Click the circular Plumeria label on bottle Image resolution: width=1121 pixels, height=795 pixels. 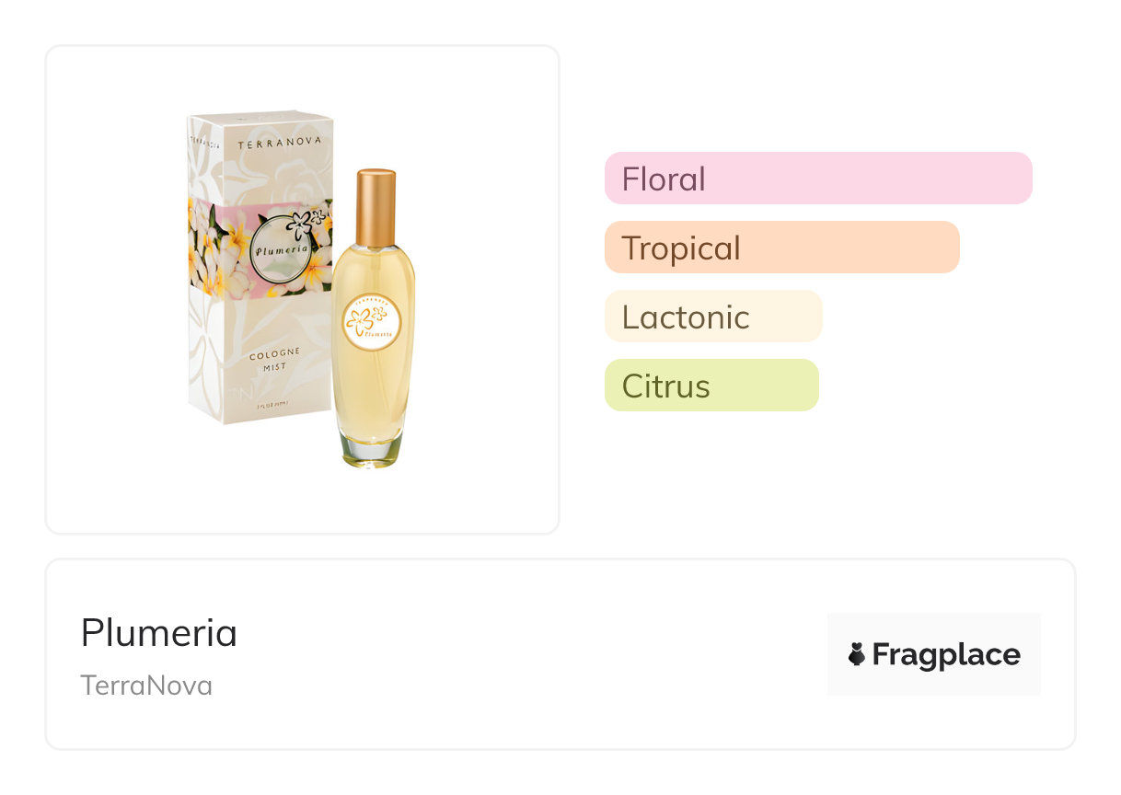372,322
